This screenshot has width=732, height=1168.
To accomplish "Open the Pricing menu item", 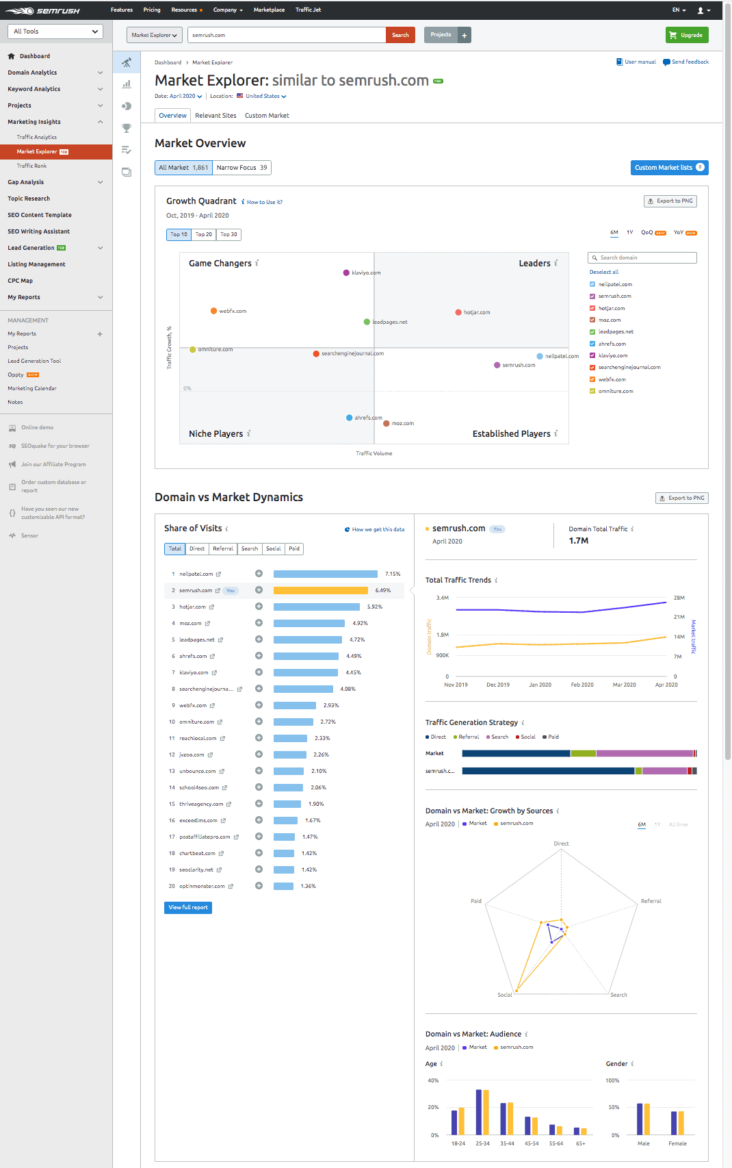I will click(x=152, y=10).
